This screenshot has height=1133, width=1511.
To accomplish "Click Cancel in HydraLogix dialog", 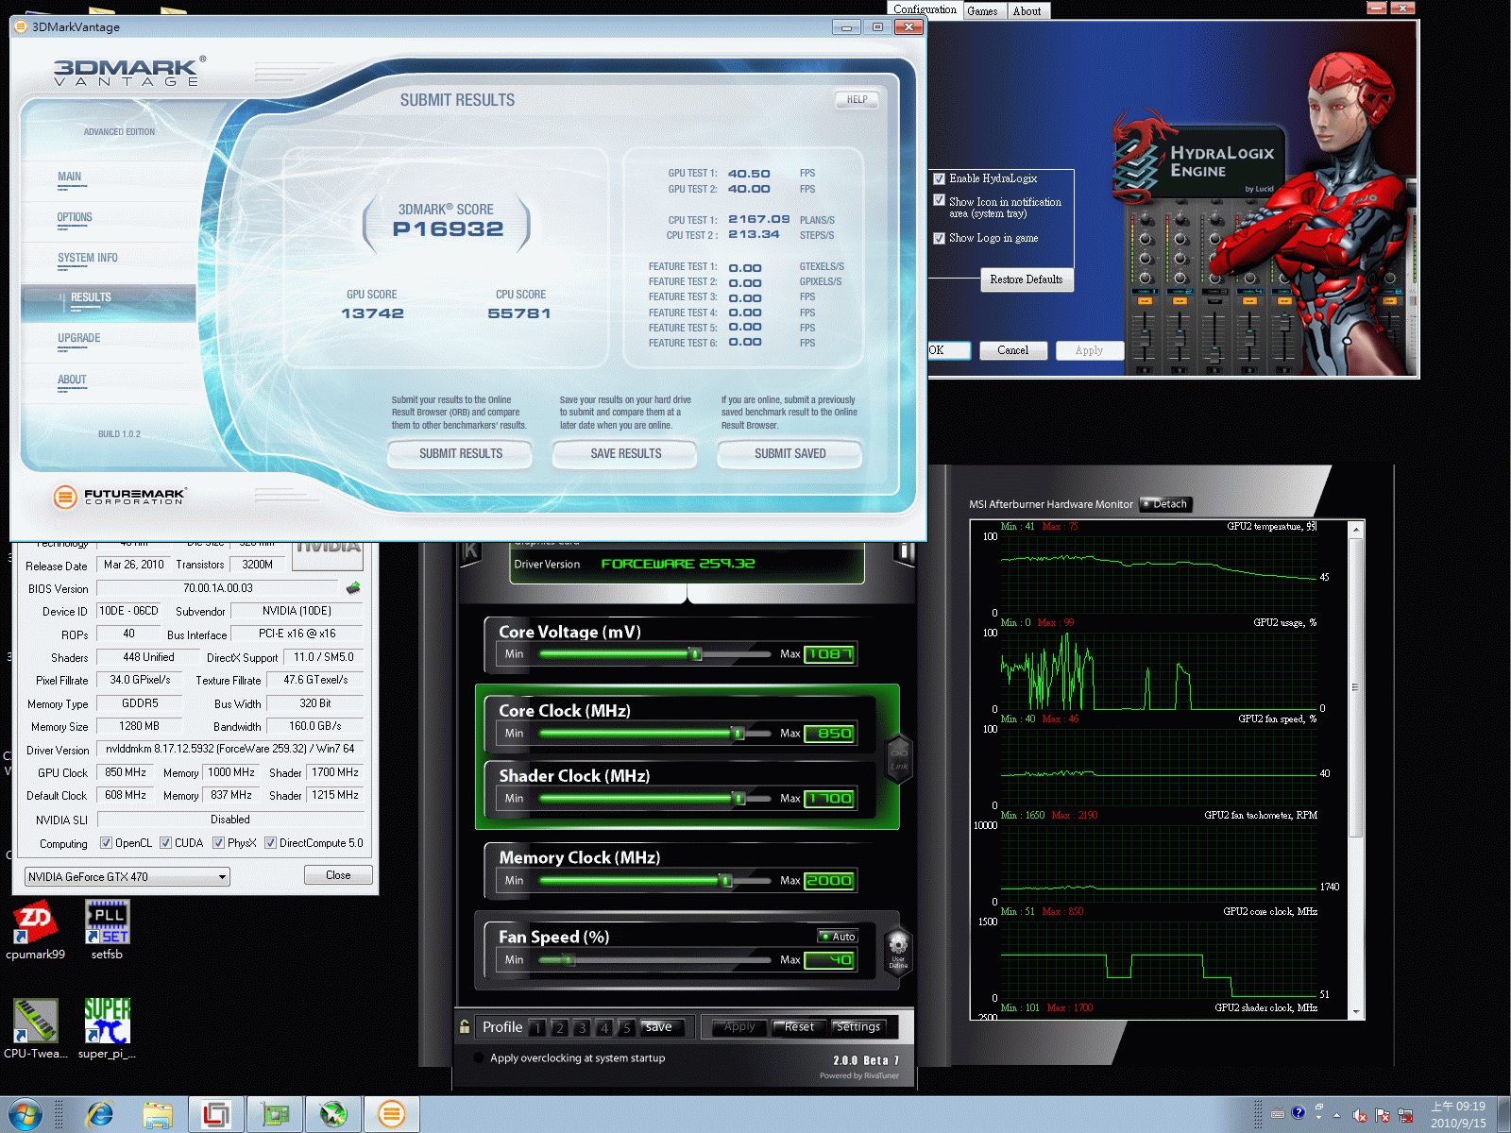I will [1013, 350].
